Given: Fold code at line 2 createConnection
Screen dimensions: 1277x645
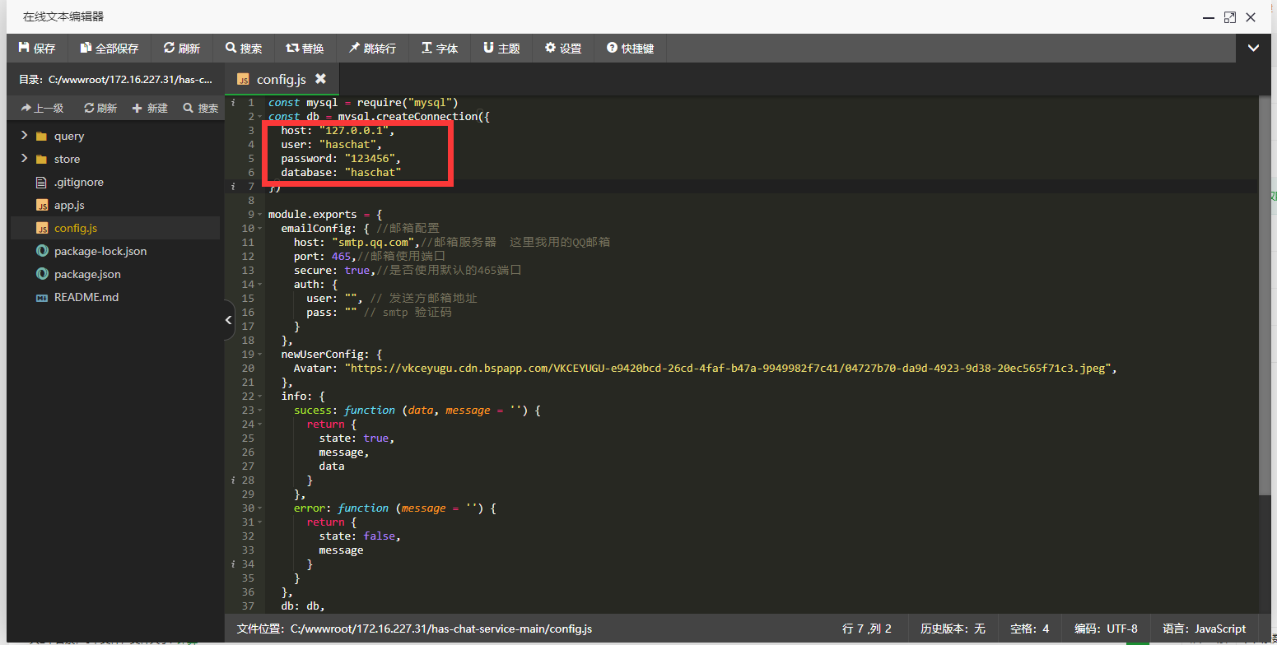Looking at the screenshot, I should 259,117.
